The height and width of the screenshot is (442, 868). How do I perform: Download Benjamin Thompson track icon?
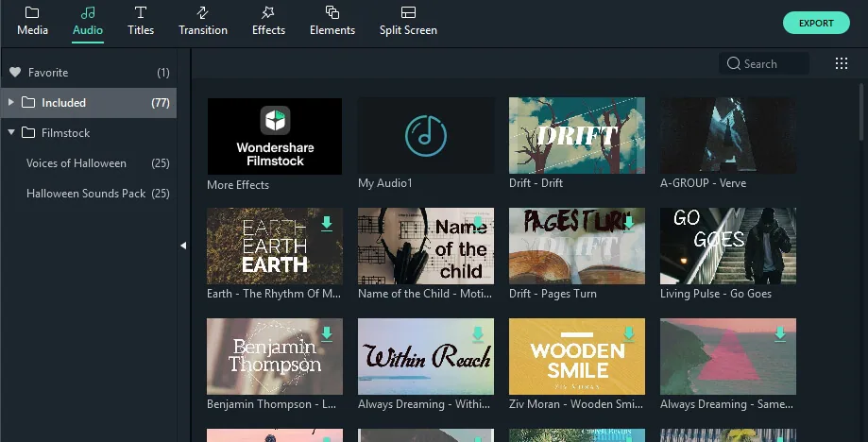click(x=327, y=333)
